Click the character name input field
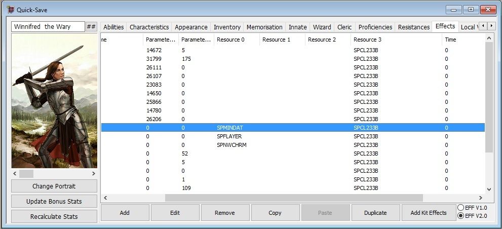 [48, 27]
